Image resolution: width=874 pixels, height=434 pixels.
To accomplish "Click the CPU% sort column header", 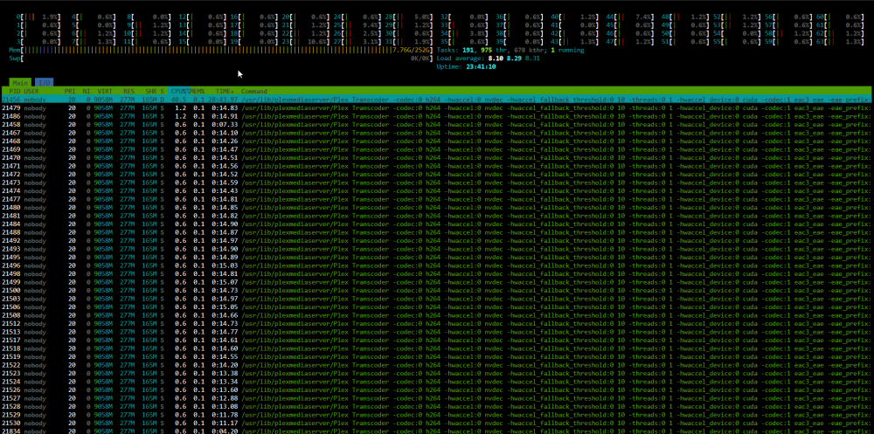I will [179, 91].
